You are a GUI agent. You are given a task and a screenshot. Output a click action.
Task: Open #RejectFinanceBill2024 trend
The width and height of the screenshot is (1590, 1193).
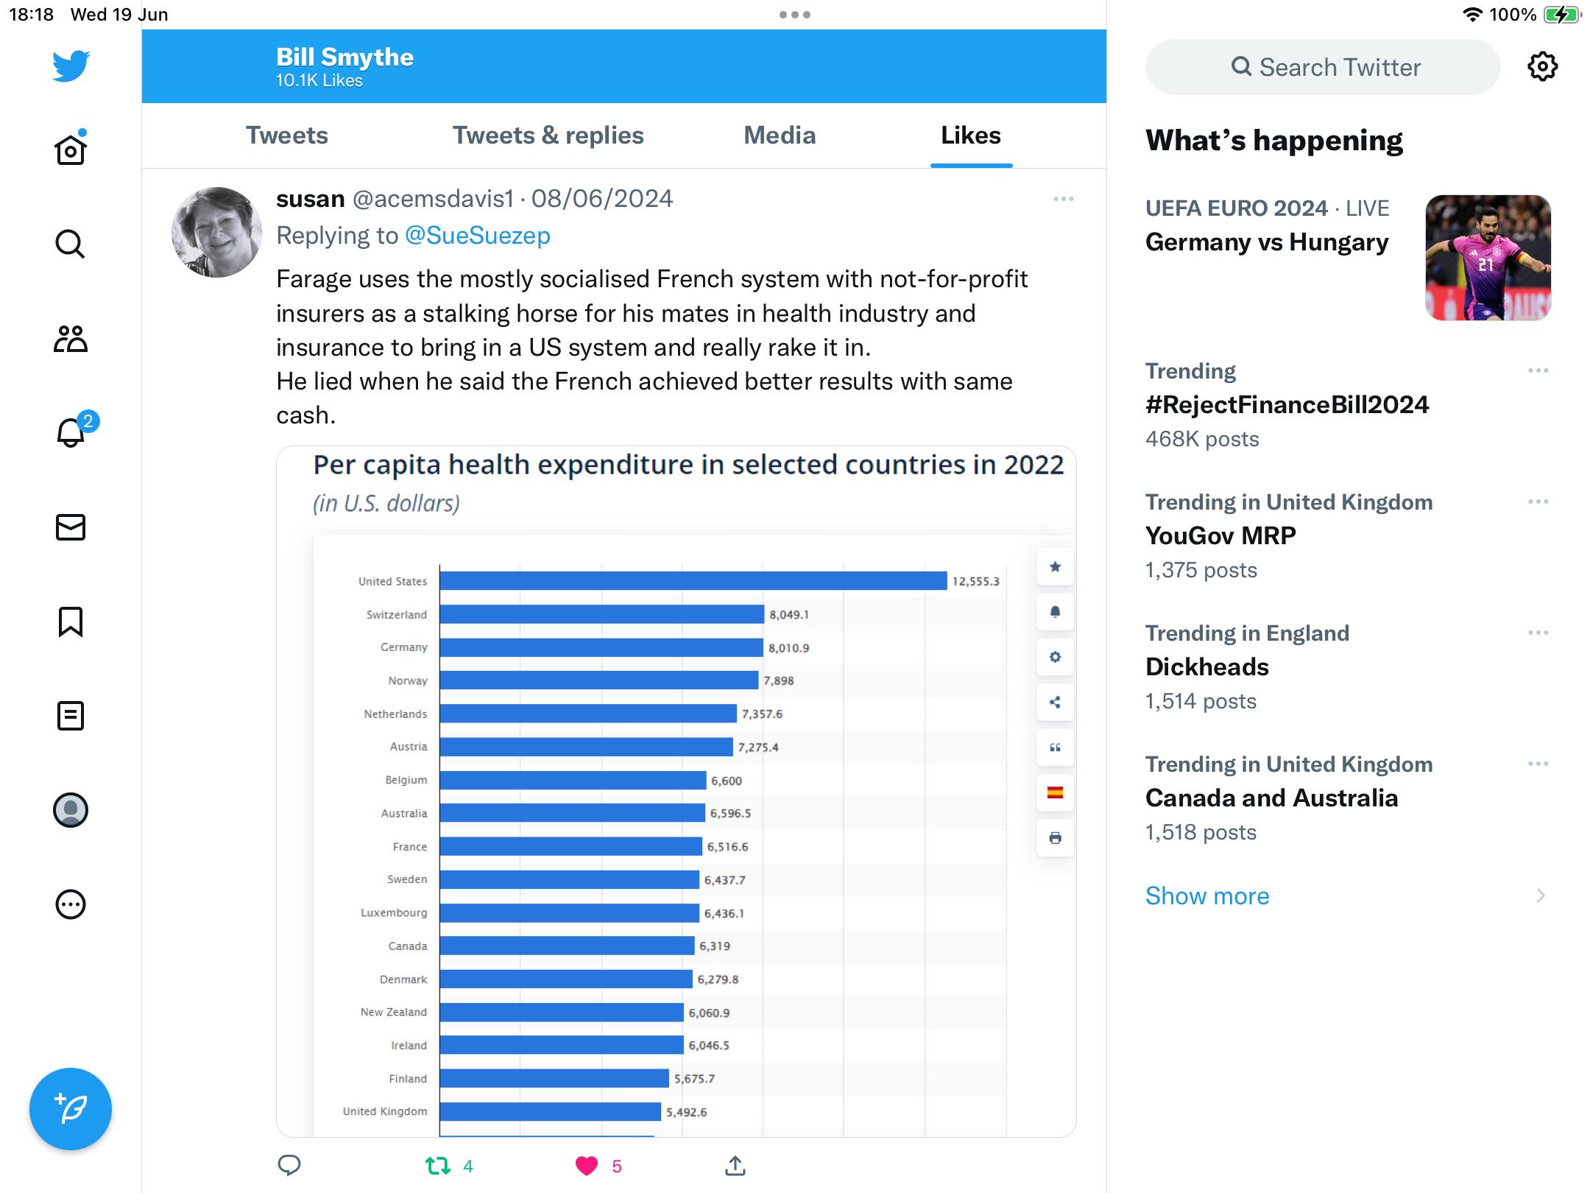(1287, 404)
